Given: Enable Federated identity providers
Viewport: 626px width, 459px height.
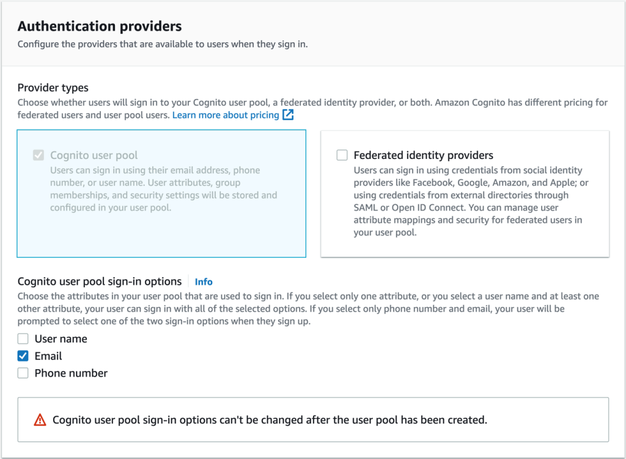Looking at the screenshot, I should 342,155.
